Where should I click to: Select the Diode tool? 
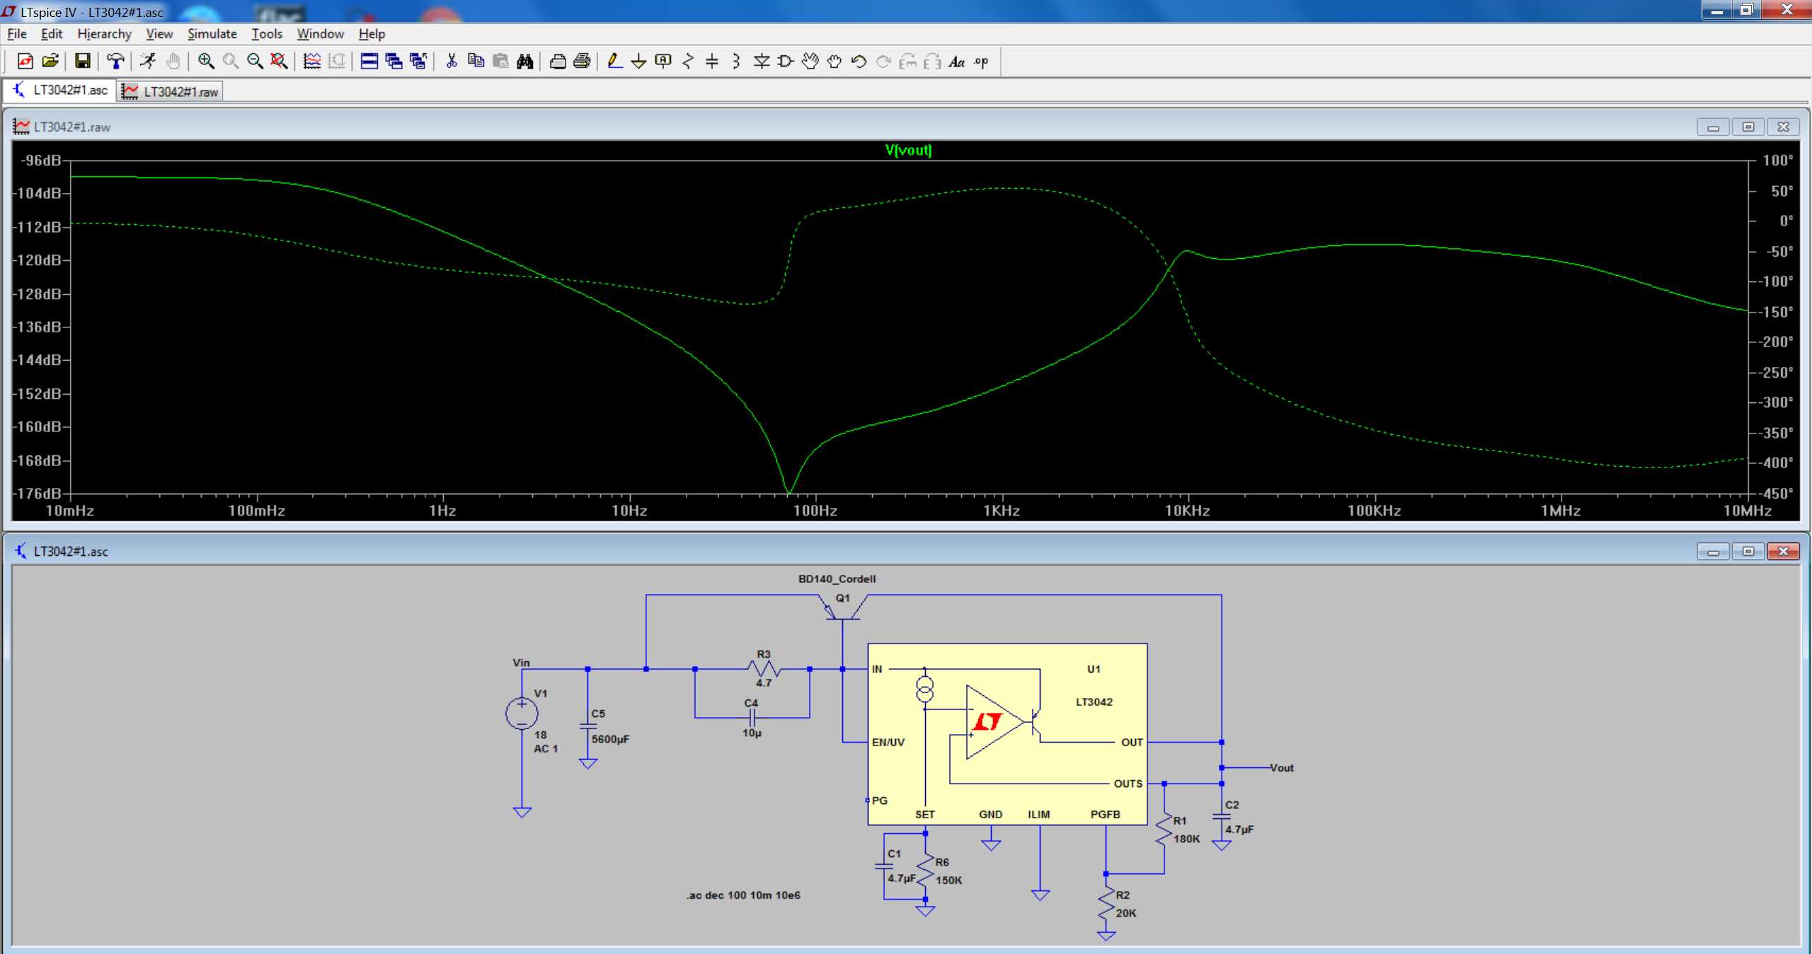pyautogui.click(x=762, y=62)
